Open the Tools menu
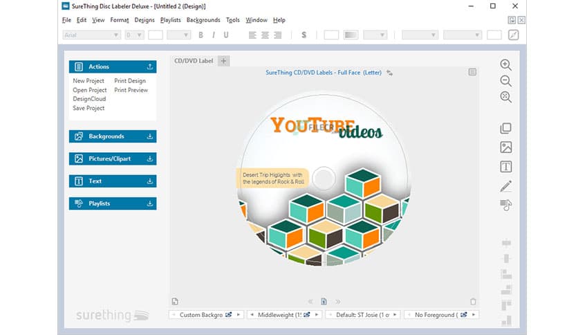The image size is (578, 335). pos(232,20)
